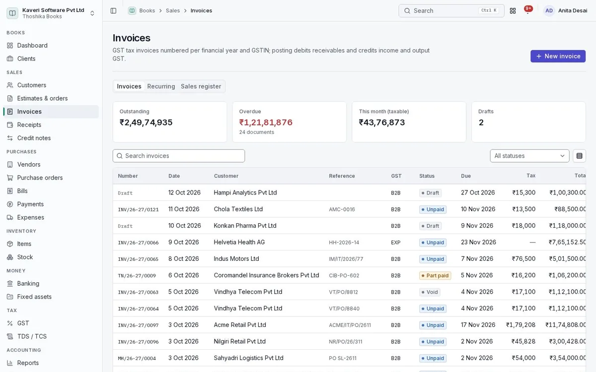Click the Payments rupee icon
Screen dimensions: 596x372
tap(10, 204)
